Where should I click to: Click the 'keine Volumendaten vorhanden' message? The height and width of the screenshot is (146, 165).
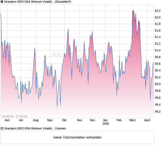77,137
